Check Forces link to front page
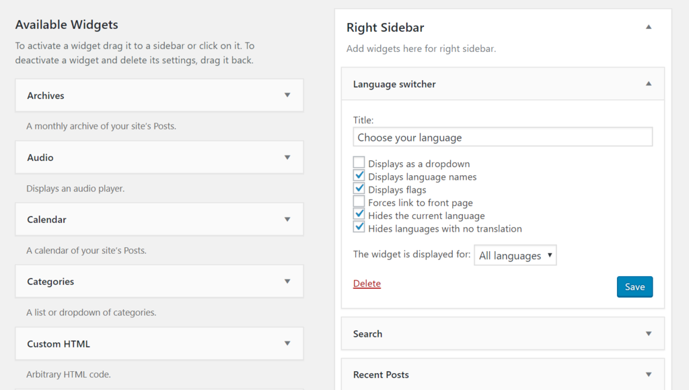 [x=359, y=202]
